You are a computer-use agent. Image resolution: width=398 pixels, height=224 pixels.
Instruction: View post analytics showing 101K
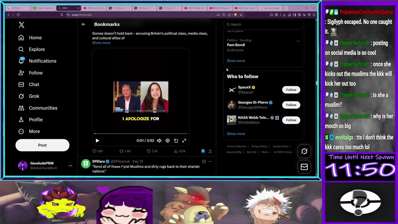point(179,151)
